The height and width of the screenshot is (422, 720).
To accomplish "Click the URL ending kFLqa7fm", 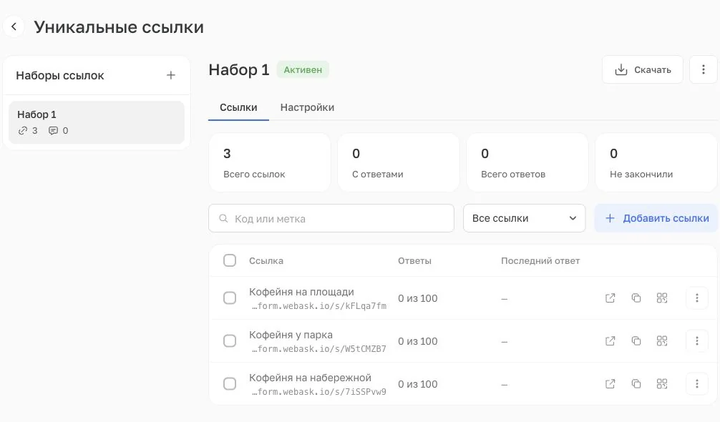I will tap(318, 306).
